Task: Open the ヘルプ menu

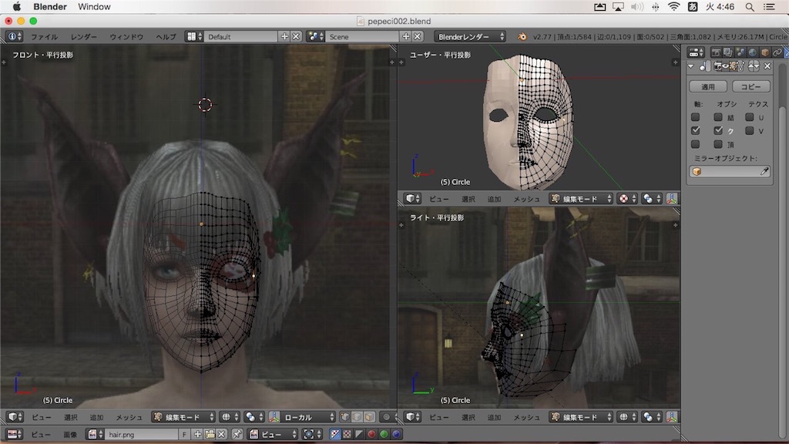Action: tap(166, 37)
